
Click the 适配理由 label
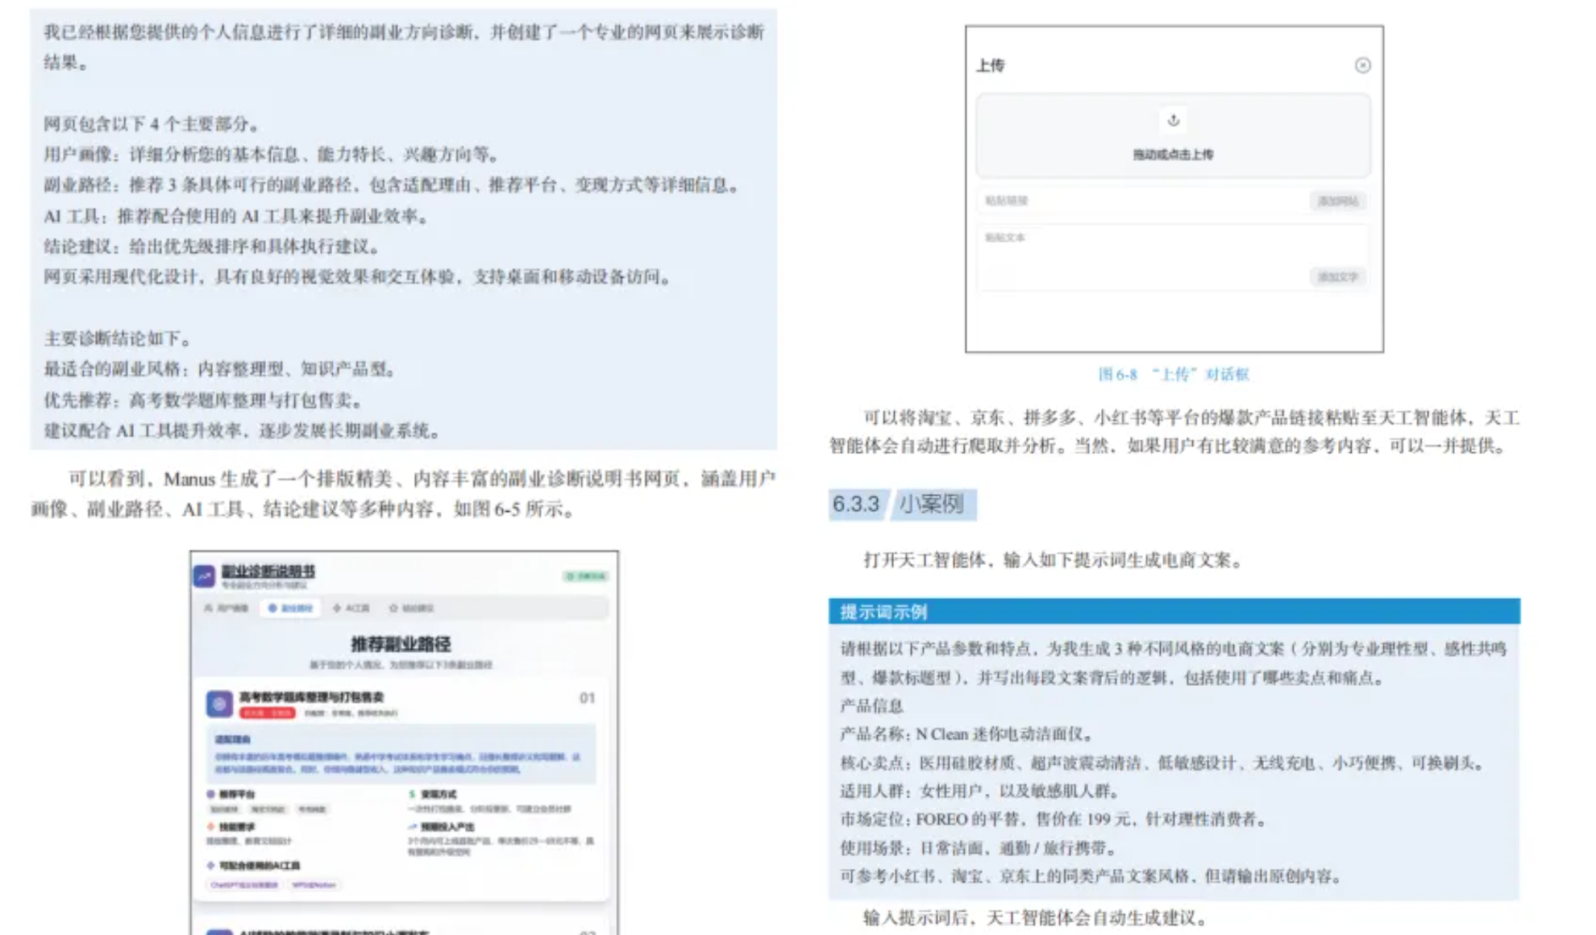232,738
